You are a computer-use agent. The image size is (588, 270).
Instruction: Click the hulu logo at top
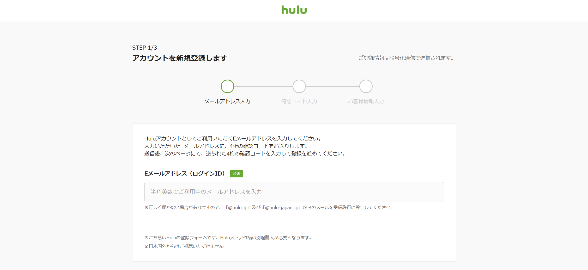tap(294, 10)
